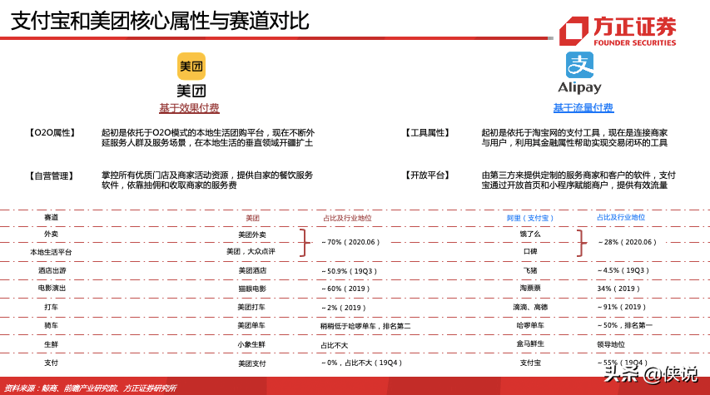Click the 饿了么 cell
The height and width of the screenshot is (395, 710).
coord(530,234)
